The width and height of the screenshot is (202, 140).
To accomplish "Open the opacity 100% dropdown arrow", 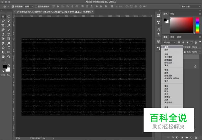I will tap(200, 47).
